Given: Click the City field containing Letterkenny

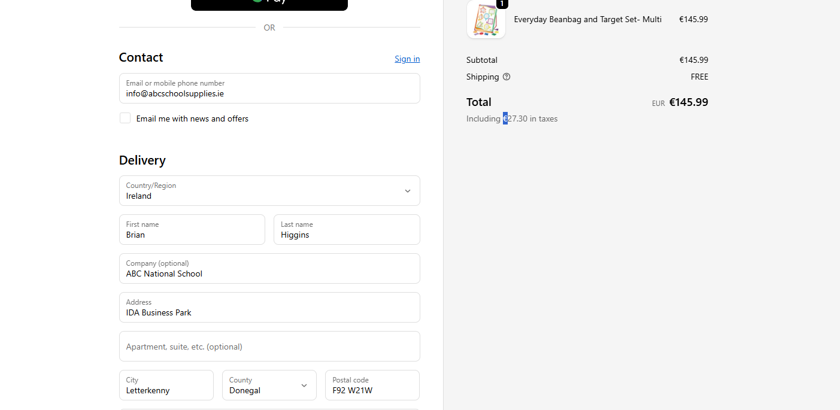Looking at the screenshot, I should pyautogui.click(x=166, y=385).
